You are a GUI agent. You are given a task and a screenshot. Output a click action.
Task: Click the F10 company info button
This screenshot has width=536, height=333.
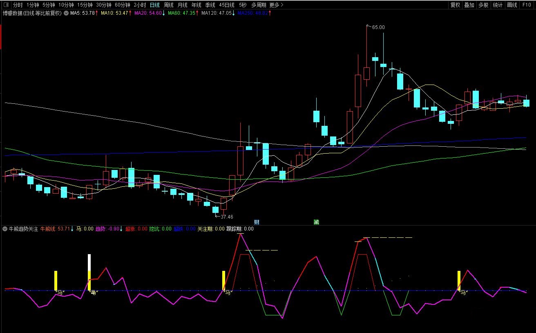(527, 5)
